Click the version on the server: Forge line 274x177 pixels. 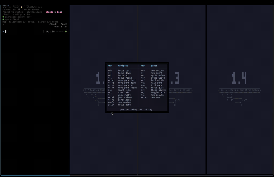pyautogui.click(x=34, y=7)
